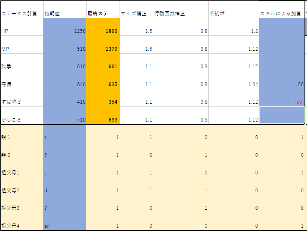
Task: Click defense lineage bonus 1.04
Action: tap(234, 80)
